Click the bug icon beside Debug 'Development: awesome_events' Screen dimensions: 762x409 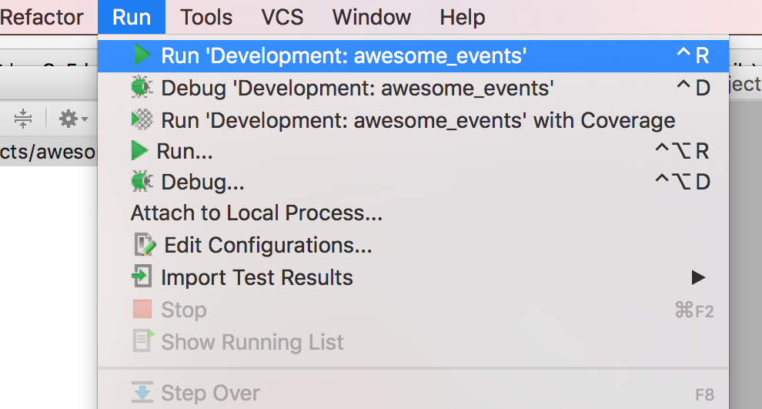pyautogui.click(x=142, y=88)
